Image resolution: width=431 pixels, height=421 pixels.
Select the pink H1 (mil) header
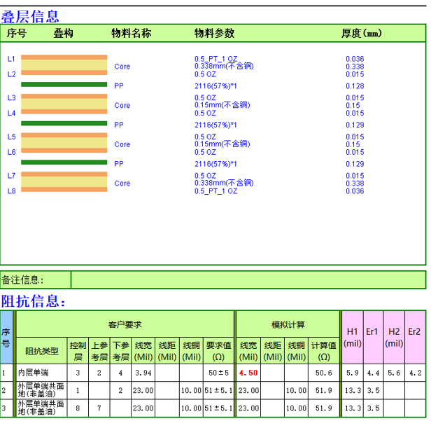point(352,337)
